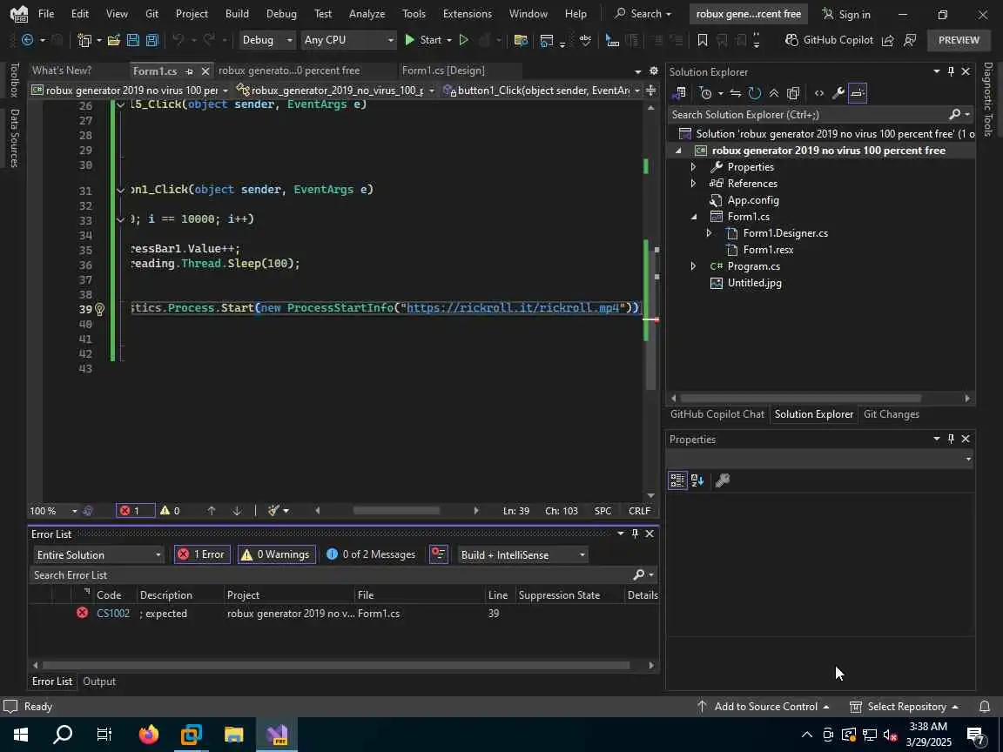Viewport: 1003px width, 752px height.
Task: Open the Any CPU platform dropdown
Action: (348, 40)
